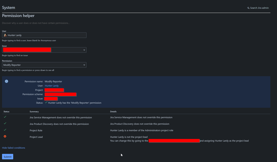Image resolution: width=277 pixels, height=162 pixels.
Task: Open redacted project settings link in details
Action: (x=174, y=141)
